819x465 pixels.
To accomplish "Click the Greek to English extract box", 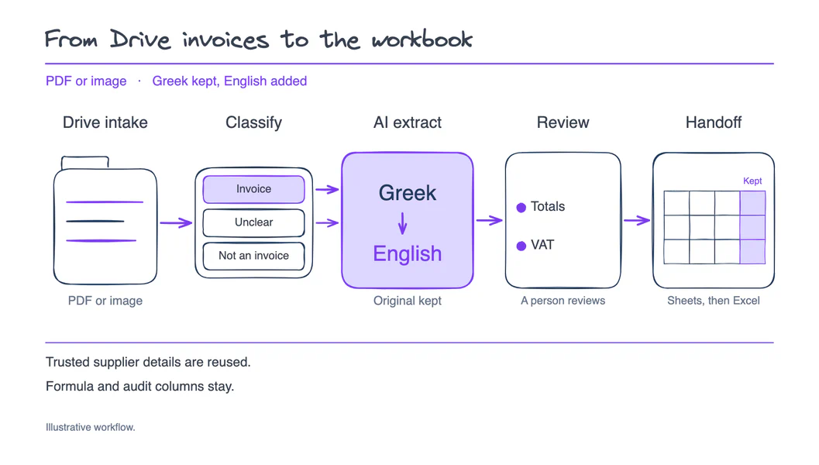I will (408, 220).
